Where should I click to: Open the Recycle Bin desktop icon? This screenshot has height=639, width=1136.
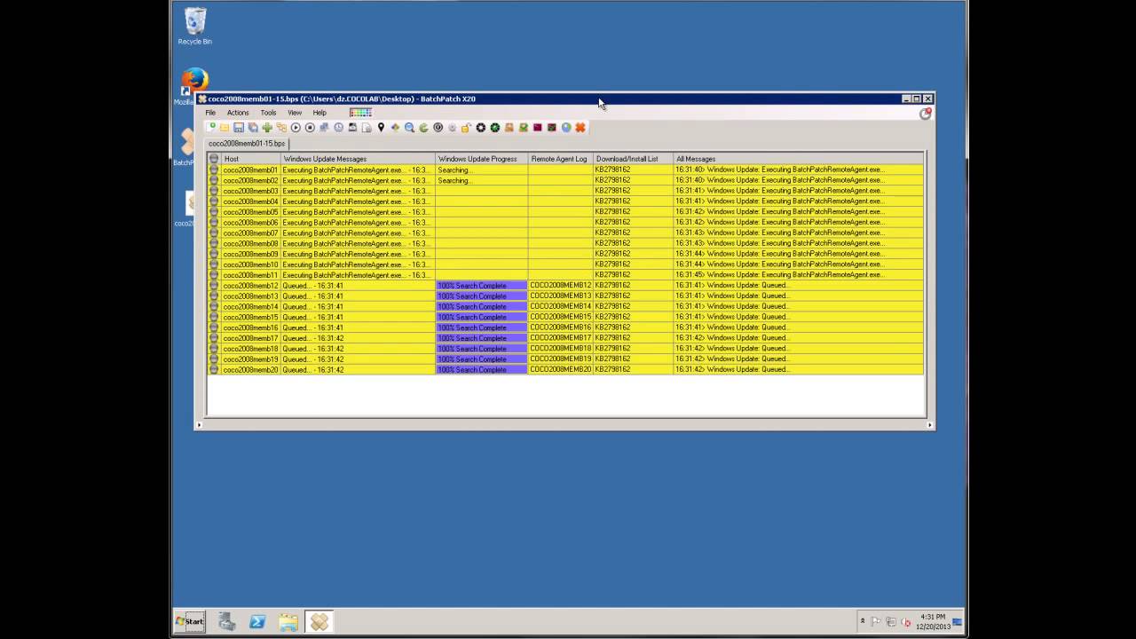tap(194, 26)
